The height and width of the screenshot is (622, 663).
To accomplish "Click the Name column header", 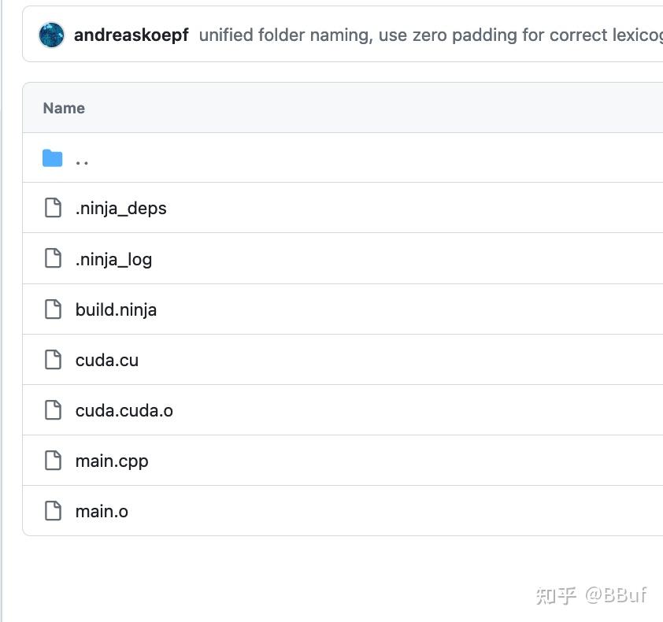I will [x=64, y=108].
